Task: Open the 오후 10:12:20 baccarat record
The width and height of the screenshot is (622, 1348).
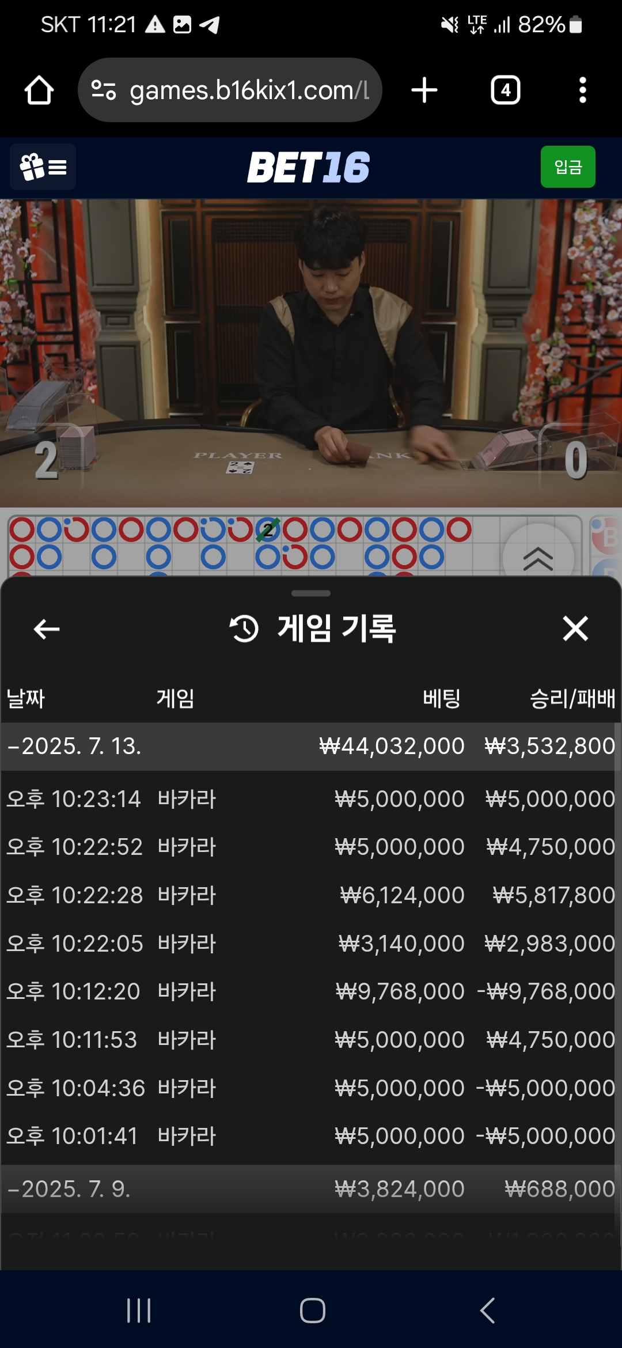Action: pos(310,991)
